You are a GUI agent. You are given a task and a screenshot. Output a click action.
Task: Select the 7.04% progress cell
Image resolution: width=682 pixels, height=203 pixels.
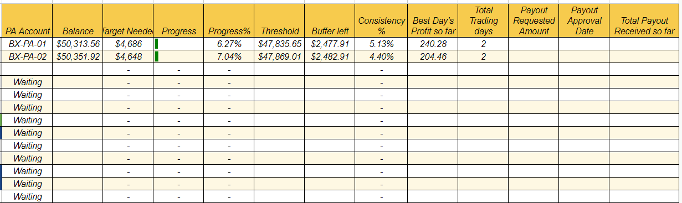coord(229,56)
